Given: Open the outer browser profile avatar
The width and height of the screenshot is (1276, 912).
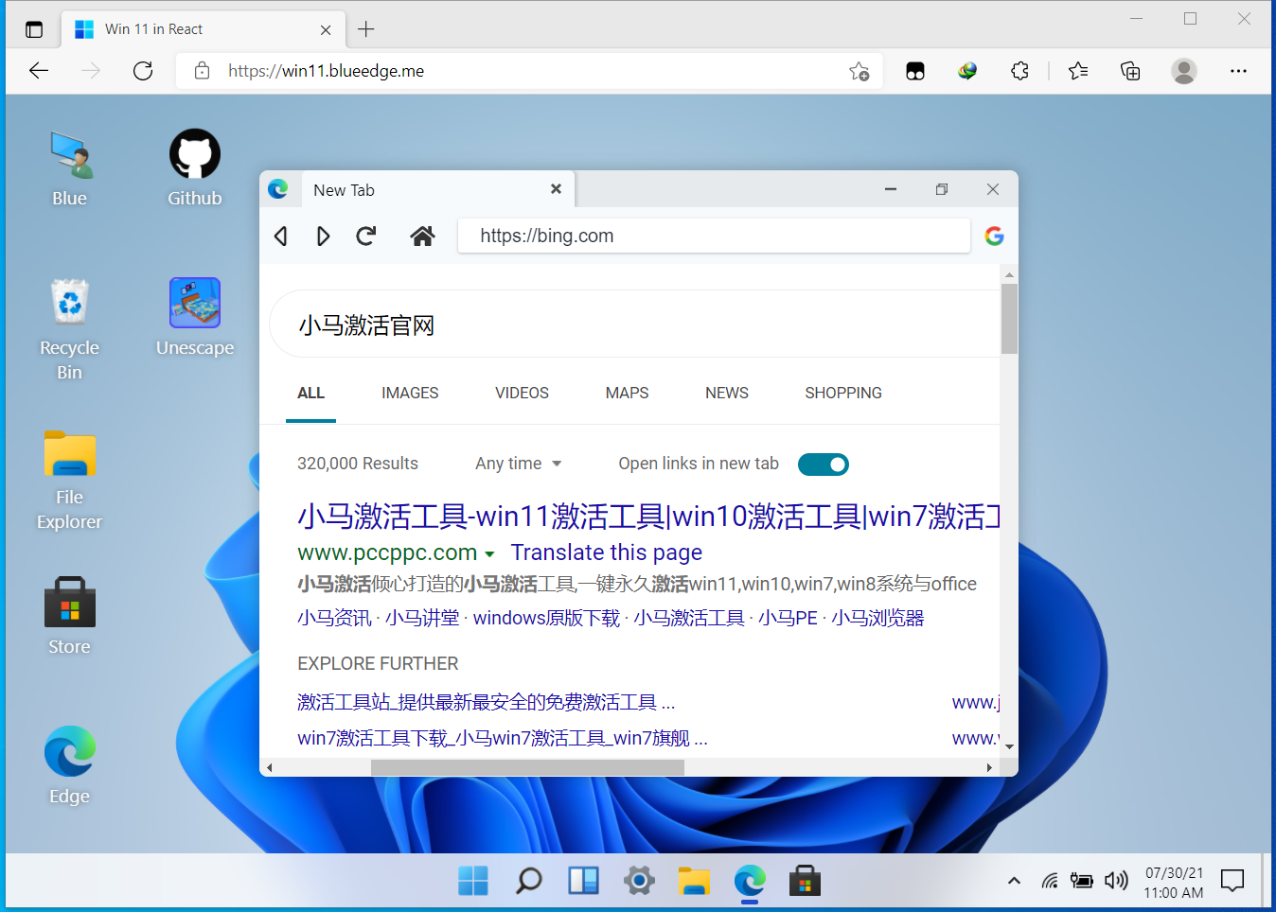Looking at the screenshot, I should (1184, 71).
